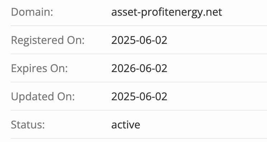Click the "Registered On:" field label
267x142 pixels.
coord(48,41)
